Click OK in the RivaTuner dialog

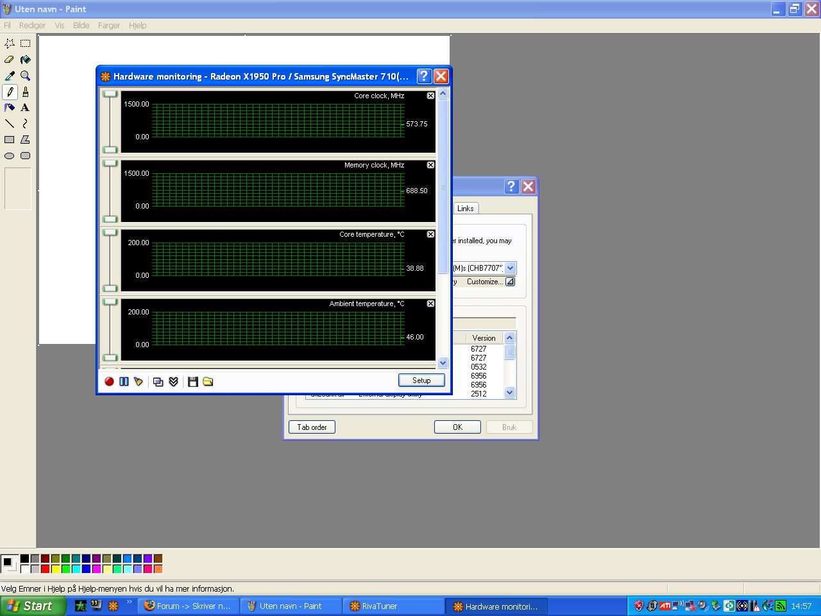(457, 427)
